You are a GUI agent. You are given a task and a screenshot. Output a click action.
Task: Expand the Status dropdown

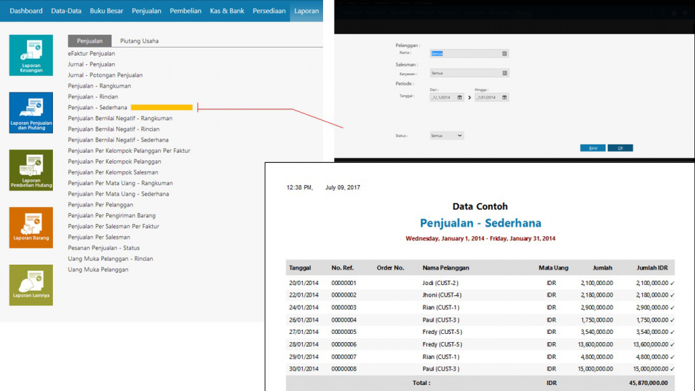459,136
